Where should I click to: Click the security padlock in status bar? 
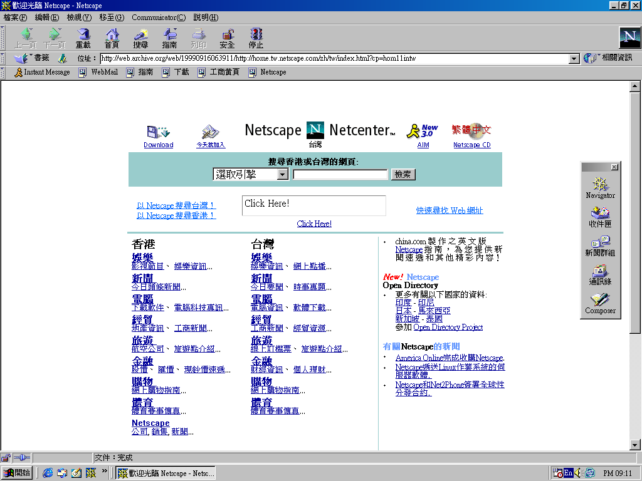pyautogui.click(x=6, y=458)
